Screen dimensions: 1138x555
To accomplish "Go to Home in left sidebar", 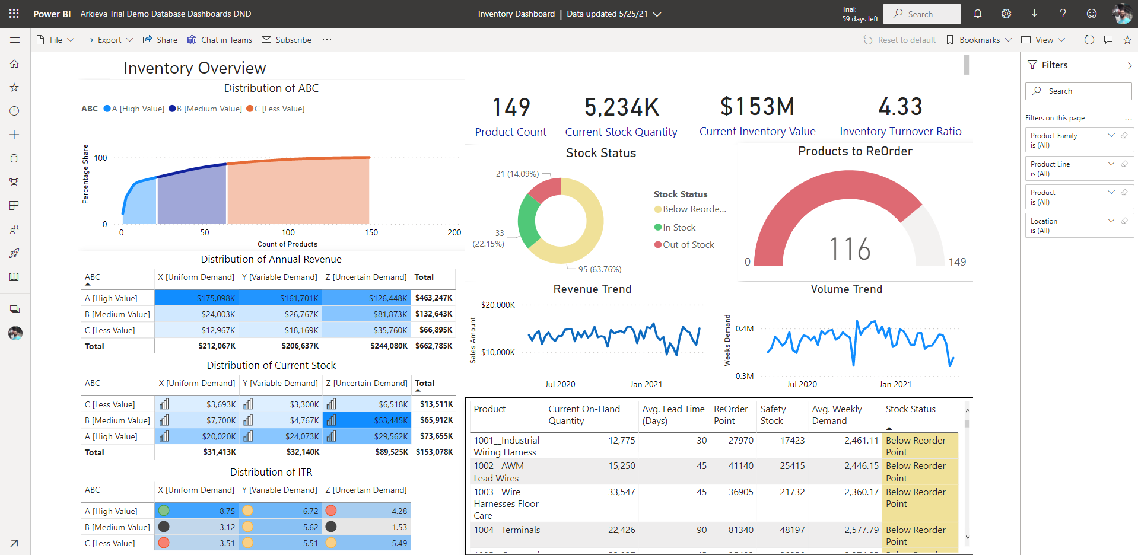I will click(15, 63).
